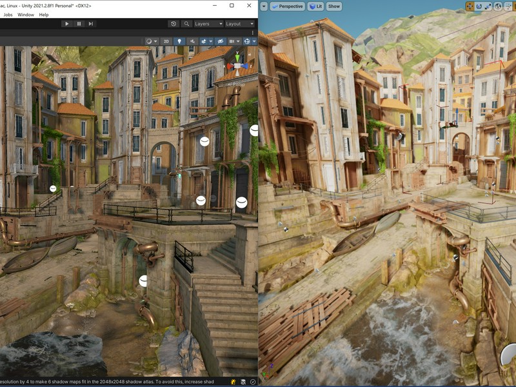Image resolution: width=516 pixels, height=387 pixels.
Task: Toggle hidden objects visibility in Unity scene
Action: [221, 41]
